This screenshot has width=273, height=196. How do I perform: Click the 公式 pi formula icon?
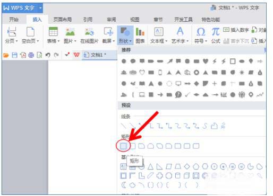pyautogui.click(x=216, y=32)
